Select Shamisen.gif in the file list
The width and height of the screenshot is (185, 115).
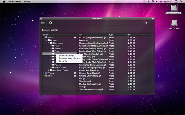pos(85,81)
